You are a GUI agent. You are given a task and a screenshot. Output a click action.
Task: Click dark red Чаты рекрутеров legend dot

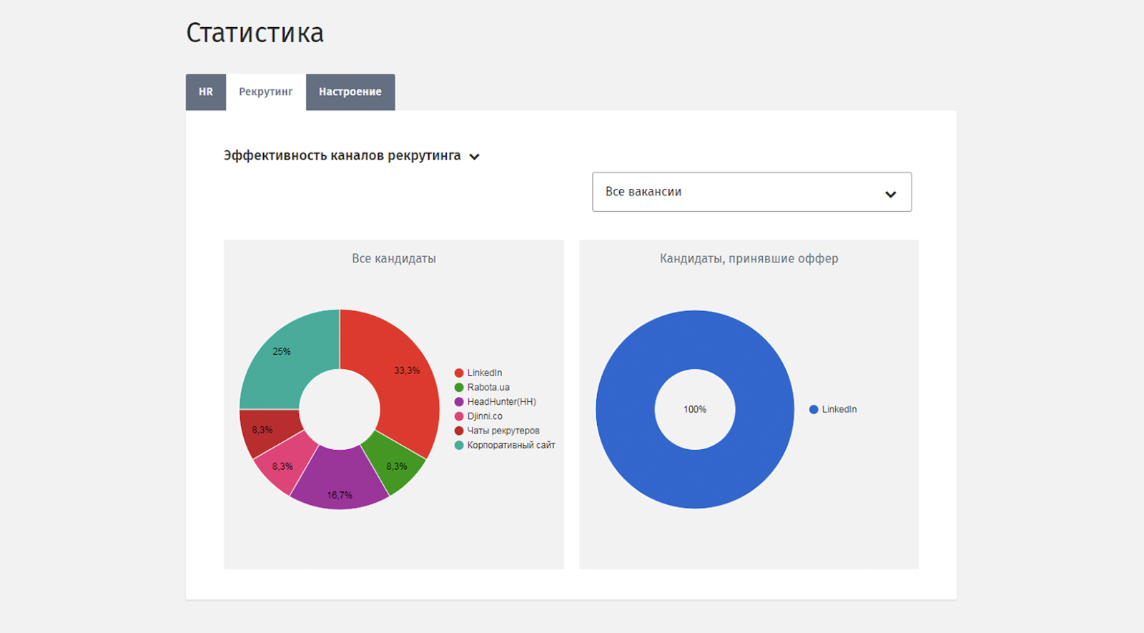[x=459, y=431]
